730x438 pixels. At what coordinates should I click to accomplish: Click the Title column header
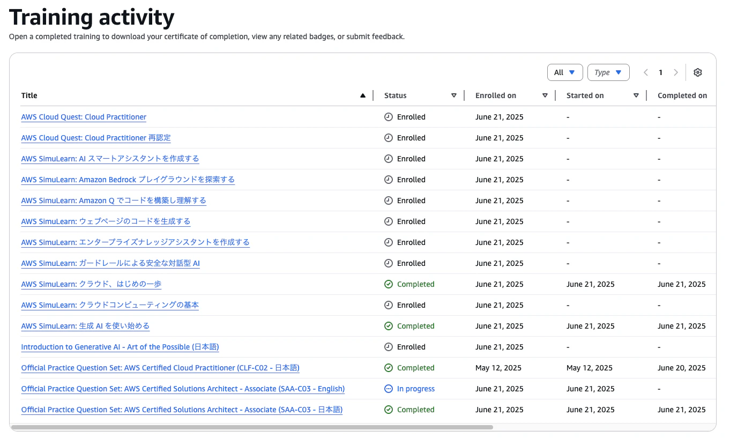[x=29, y=95]
